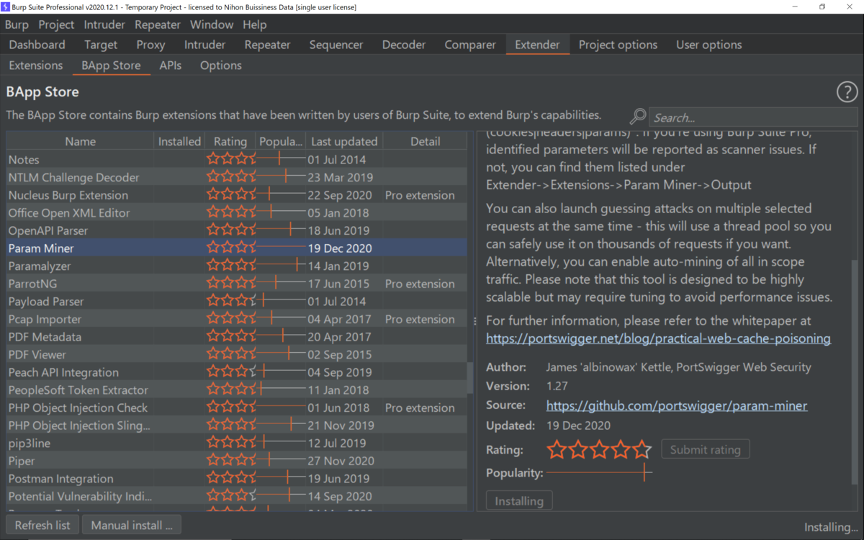Select the Notes extension row
864x540 pixels.
tap(236, 160)
